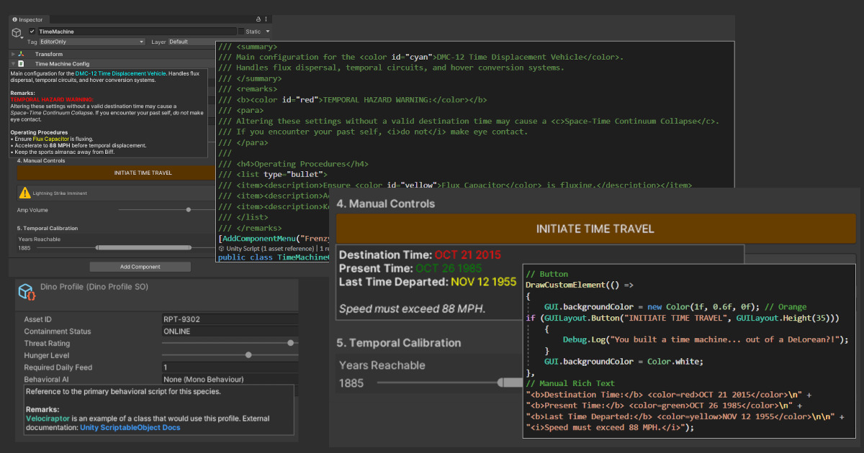The image size is (864, 453).
Task: Click the info icon on the Inspector tab
Action: coord(14,19)
